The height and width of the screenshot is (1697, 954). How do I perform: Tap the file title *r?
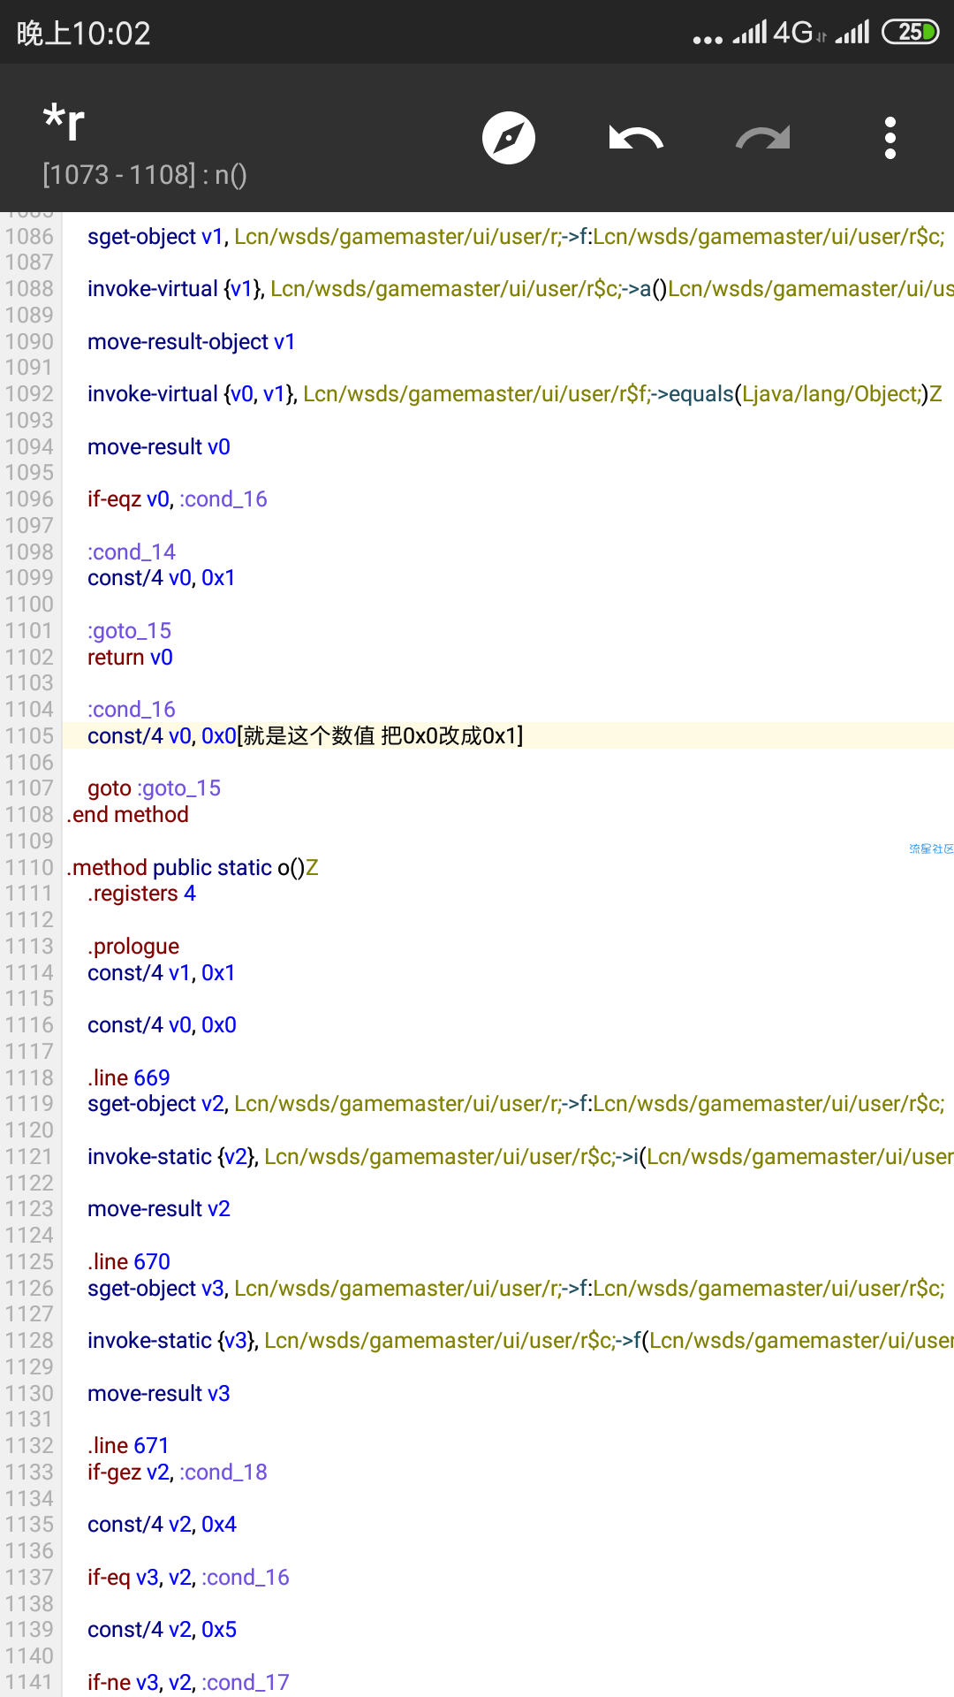coord(64,122)
